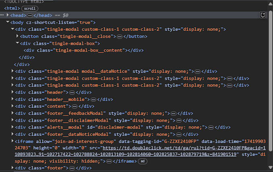273x172 pixels.
Task: Expand the footer__feedbackModal div
Action: coord(12,113)
